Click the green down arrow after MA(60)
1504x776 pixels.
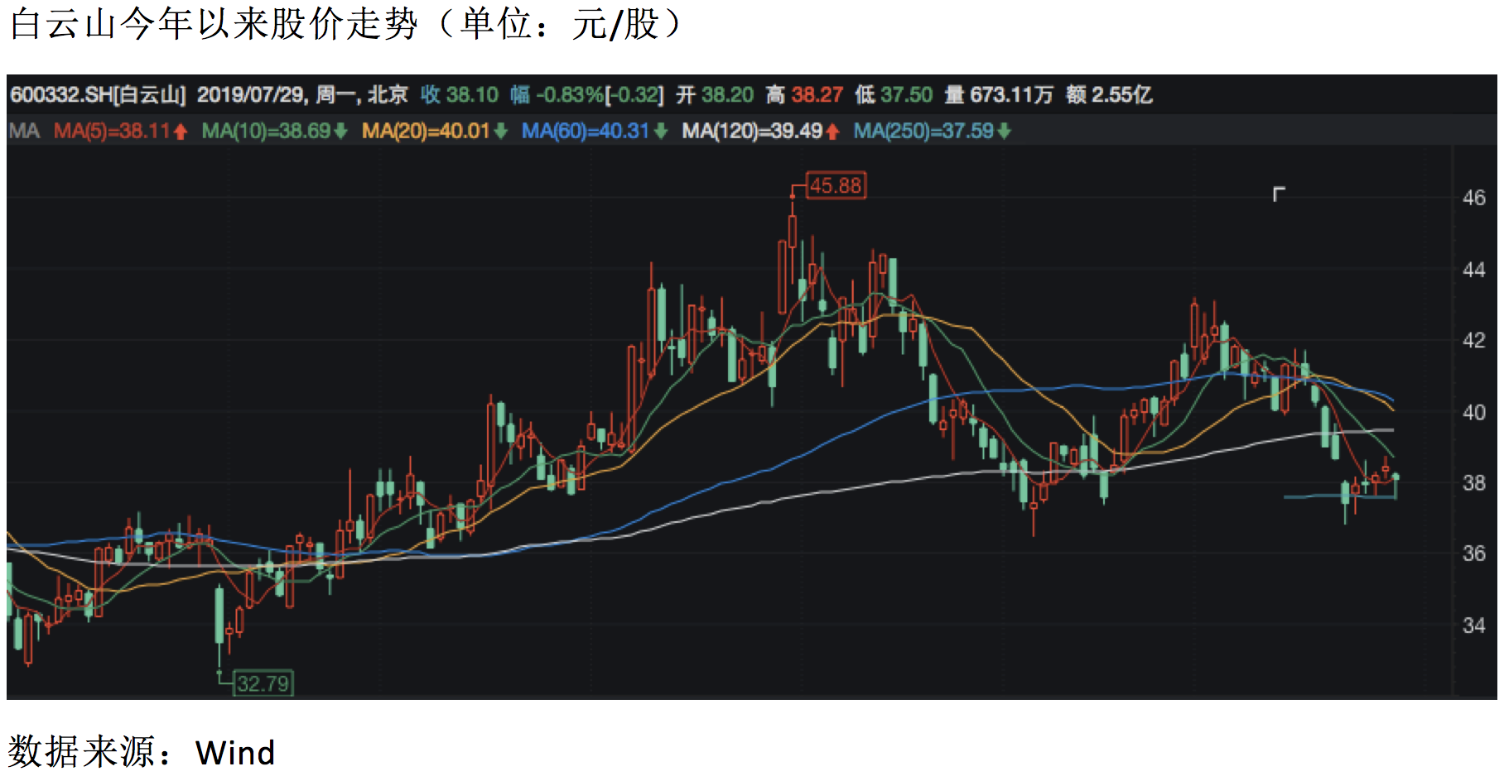[x=660, y=132]
